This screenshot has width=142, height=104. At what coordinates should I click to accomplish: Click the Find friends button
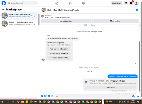coord(117,3)
